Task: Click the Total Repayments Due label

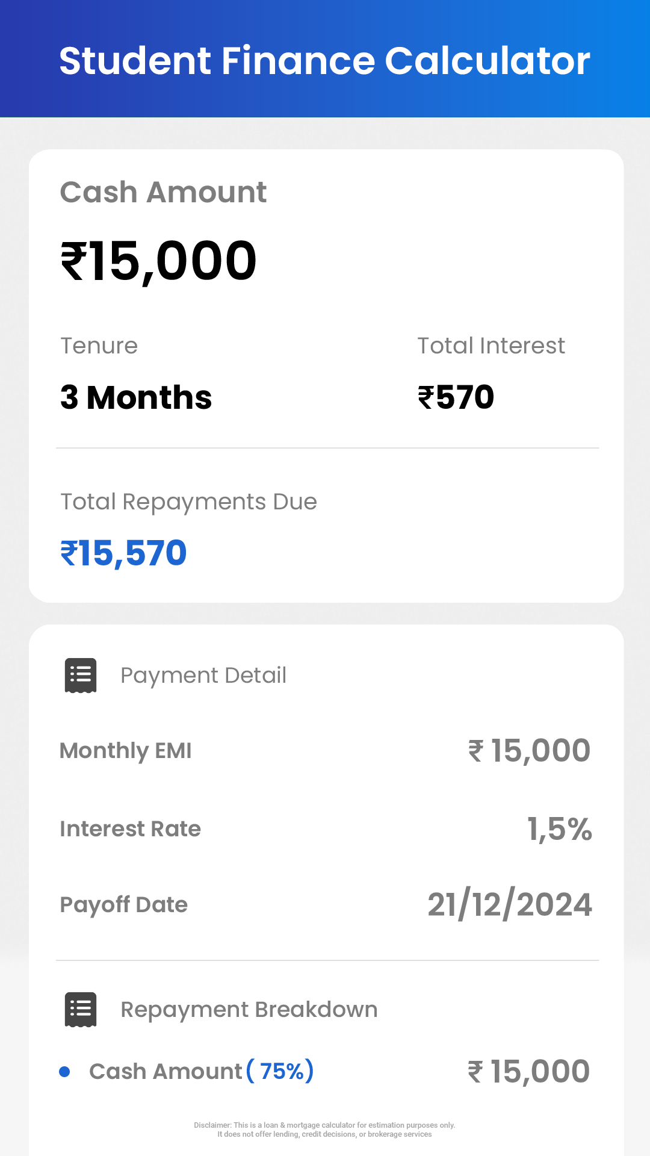Action: tap(189, 502)
